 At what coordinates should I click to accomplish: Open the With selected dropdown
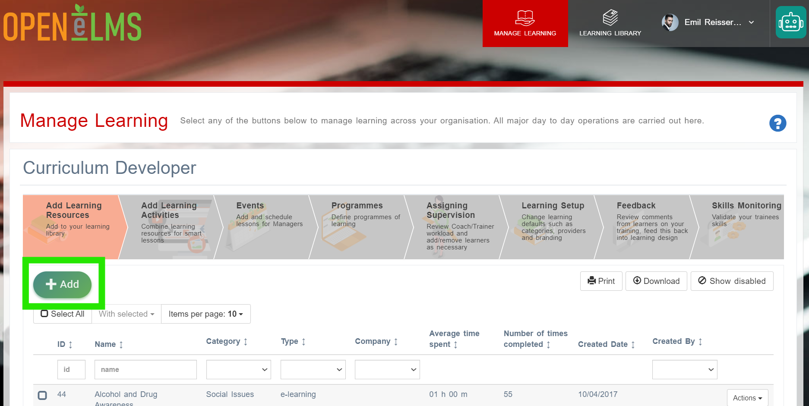(x=126, y=314)
